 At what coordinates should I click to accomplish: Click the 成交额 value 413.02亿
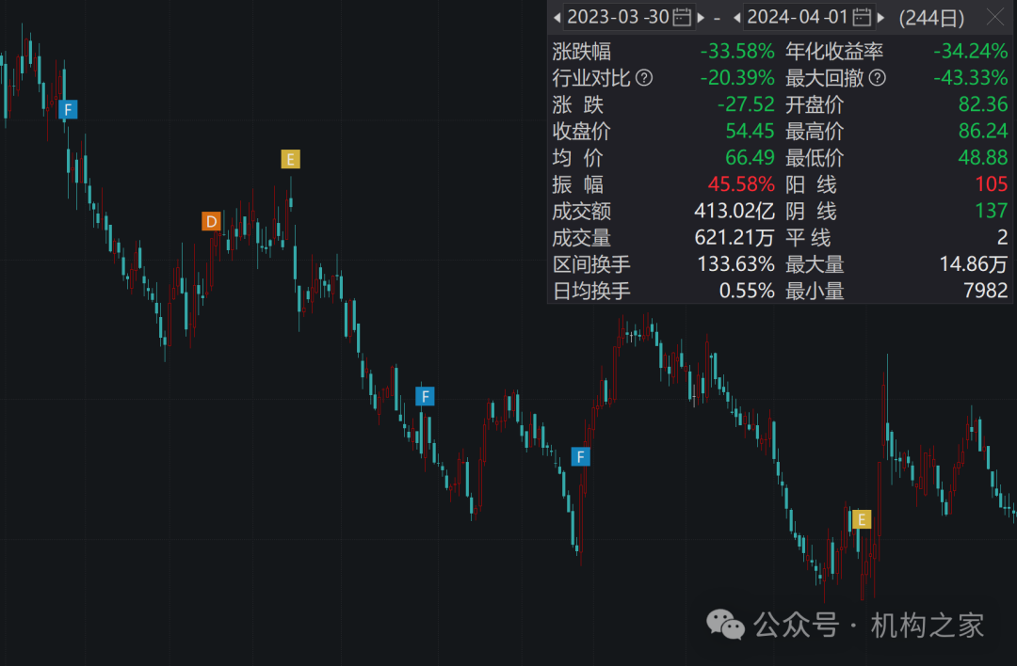pos(734,211)
